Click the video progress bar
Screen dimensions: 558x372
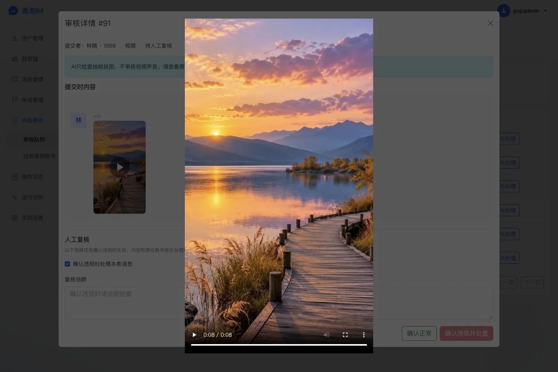pyautogui.click(x=279, y=344)
